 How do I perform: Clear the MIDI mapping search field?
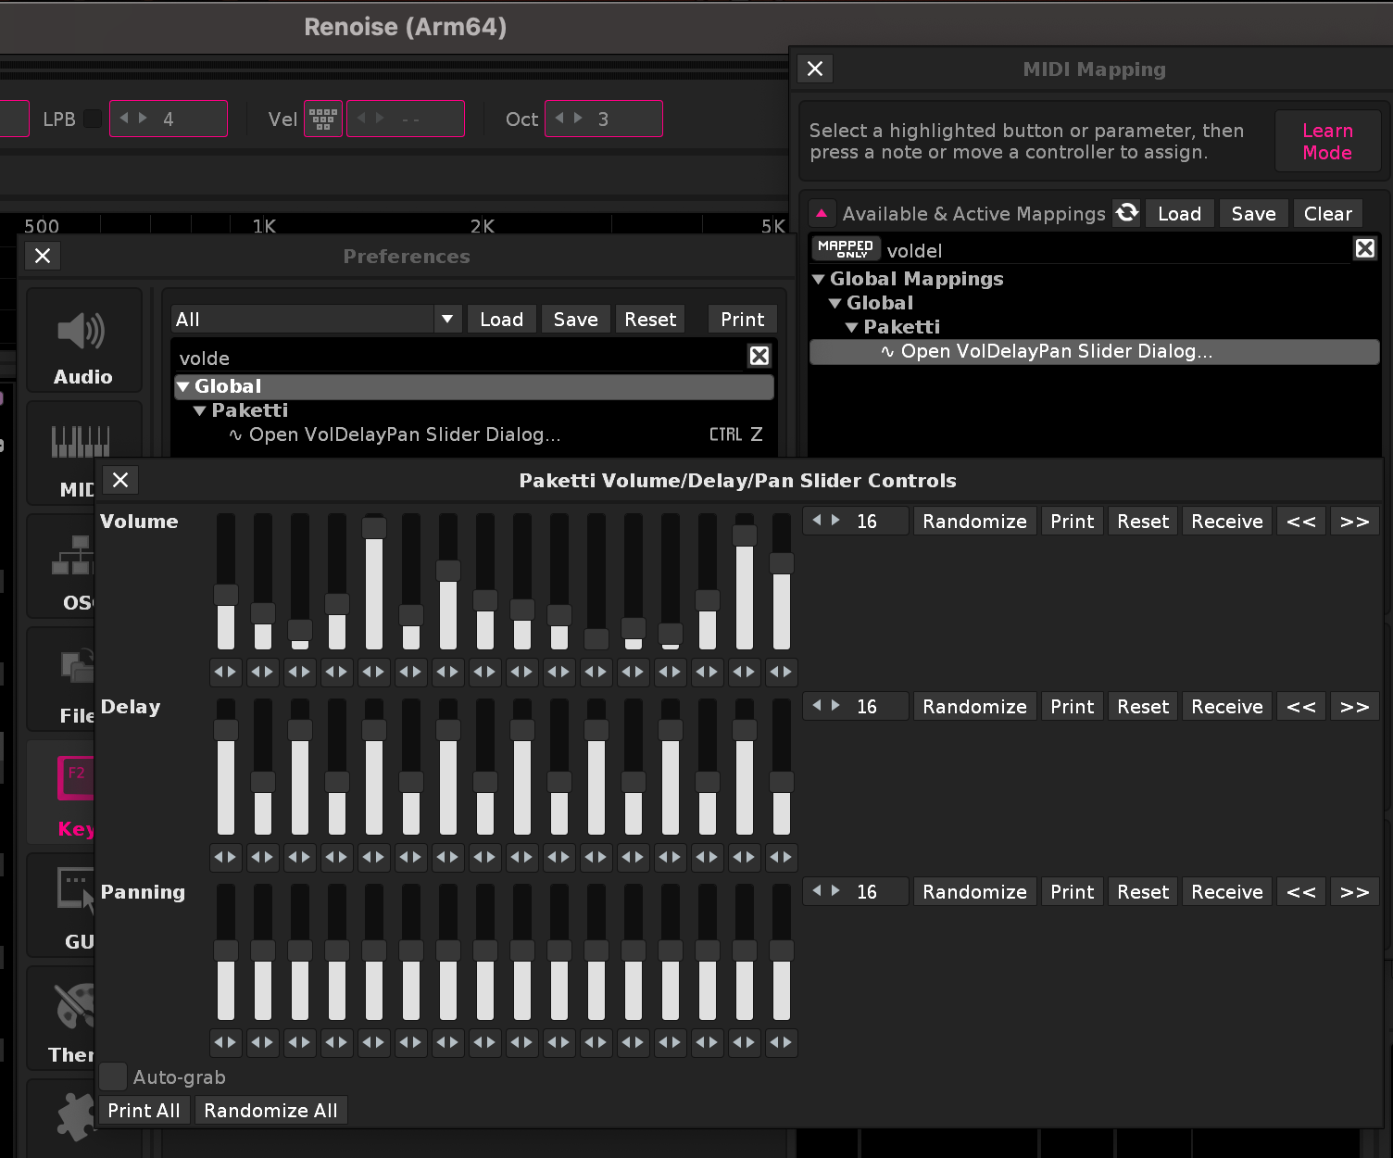[x=1364, y=248]
